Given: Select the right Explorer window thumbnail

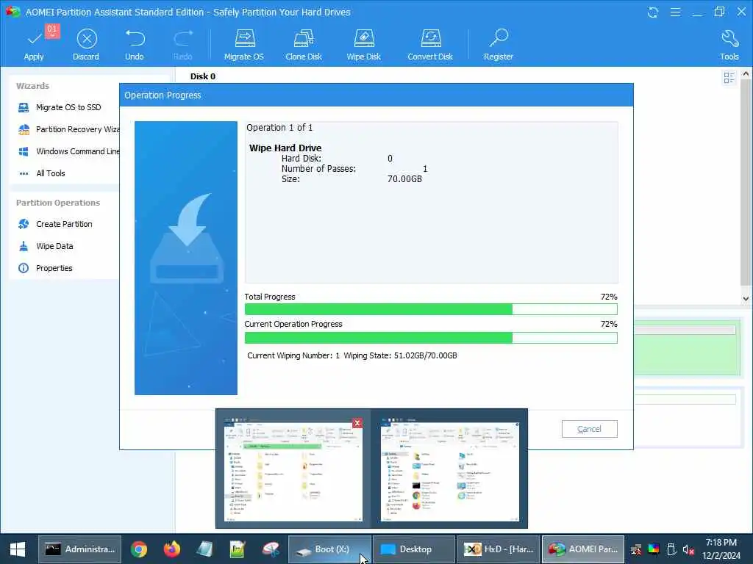Looking at the screenshot, I should point(449,470).
